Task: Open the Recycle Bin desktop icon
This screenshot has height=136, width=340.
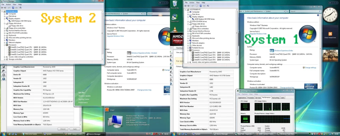Action: point(175,5)
